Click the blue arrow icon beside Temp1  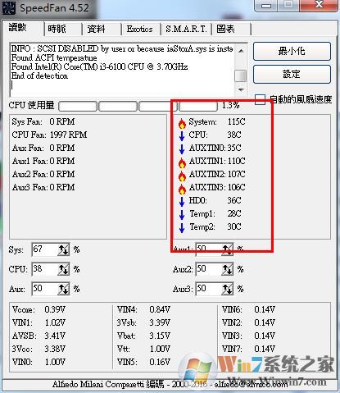(182, 214)
